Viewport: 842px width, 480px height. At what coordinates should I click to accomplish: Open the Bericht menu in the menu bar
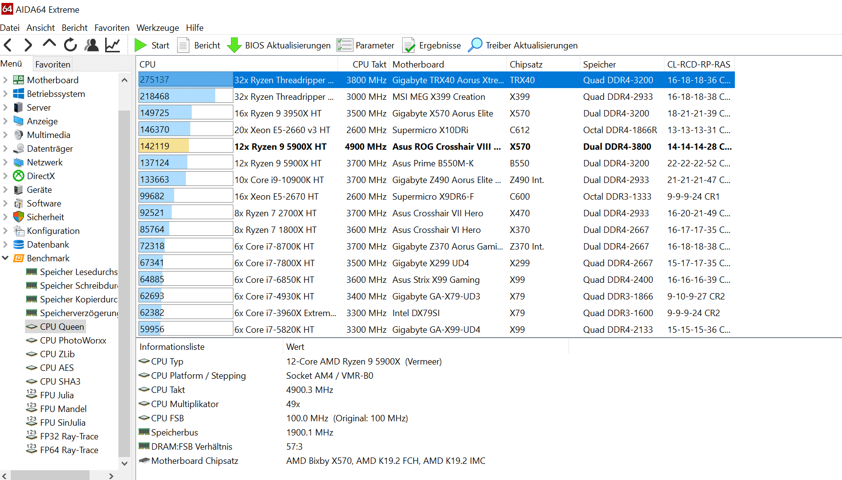click(75, 28)
